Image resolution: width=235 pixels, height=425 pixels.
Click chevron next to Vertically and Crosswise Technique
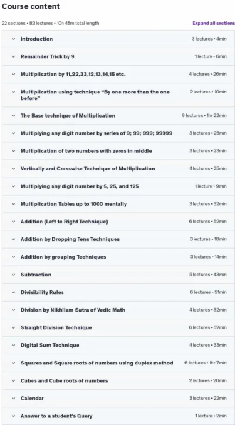tap(14, 169)
